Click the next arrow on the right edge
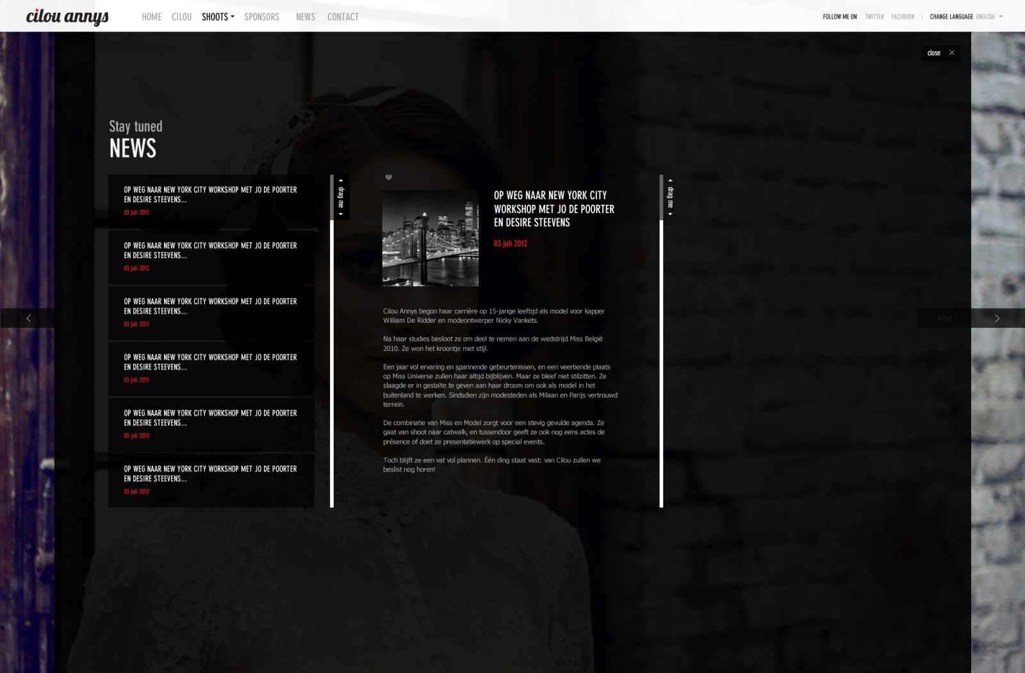The height and width of the screenshot is (673, 1025). (996, 318)
